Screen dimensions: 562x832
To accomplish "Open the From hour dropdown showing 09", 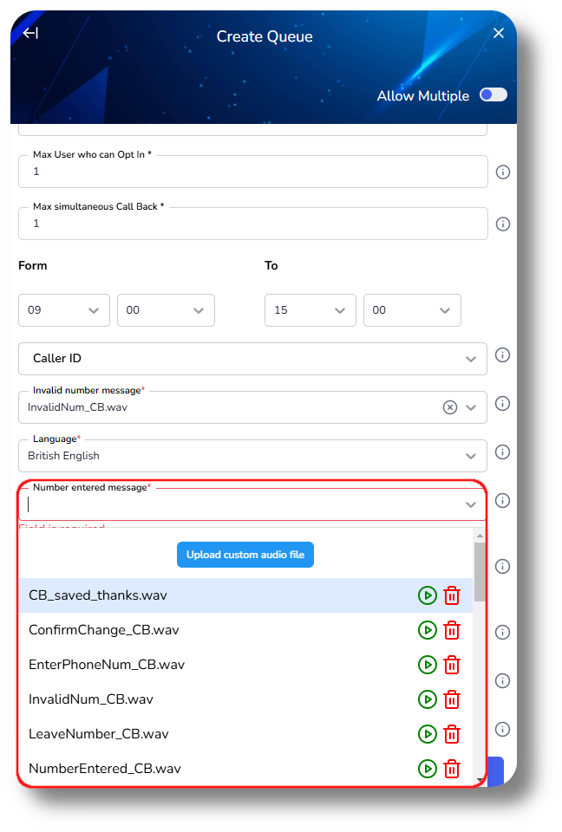I will pyautogui.click(x=64, y=310).
